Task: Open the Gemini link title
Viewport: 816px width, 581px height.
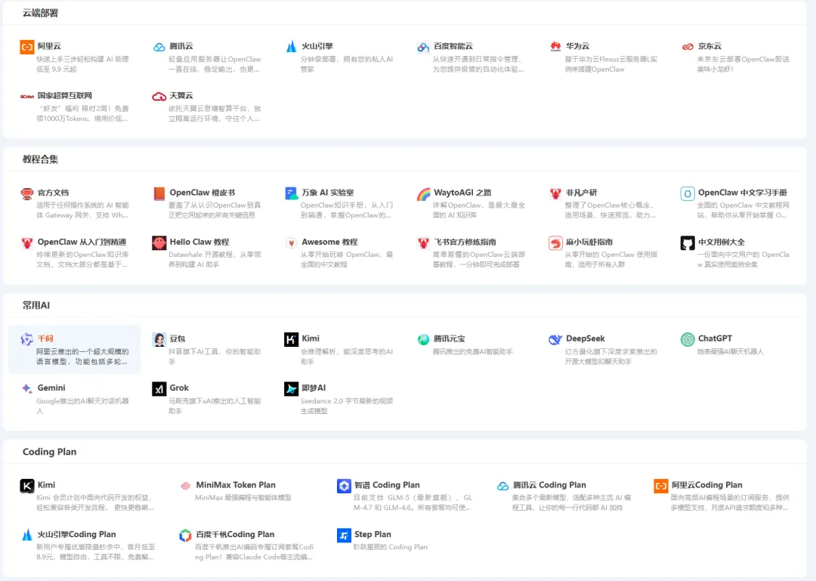Action: pos(51,388)
